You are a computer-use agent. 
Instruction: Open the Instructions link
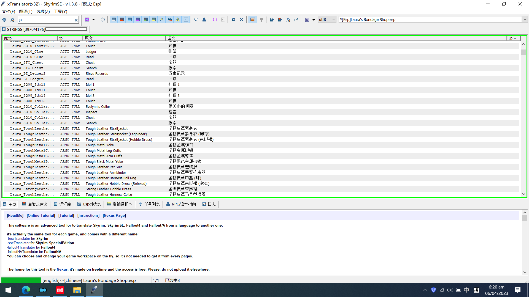[x=88, y=216]
